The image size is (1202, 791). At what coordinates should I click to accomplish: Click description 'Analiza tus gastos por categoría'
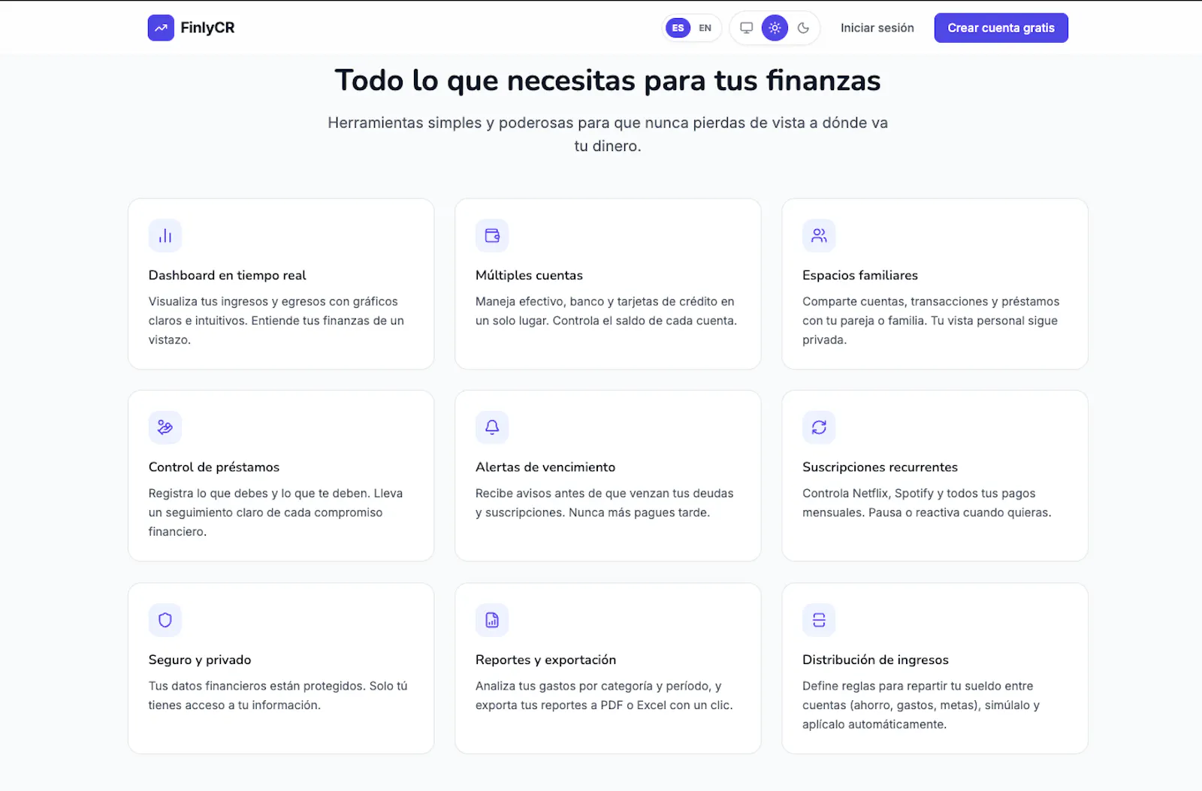[x=604, y=696]
